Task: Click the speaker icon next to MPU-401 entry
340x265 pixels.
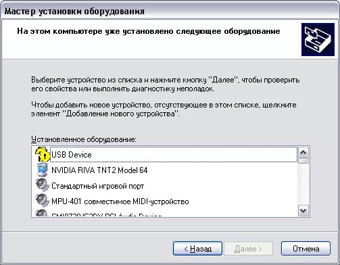Action: [x=42, y=201]
